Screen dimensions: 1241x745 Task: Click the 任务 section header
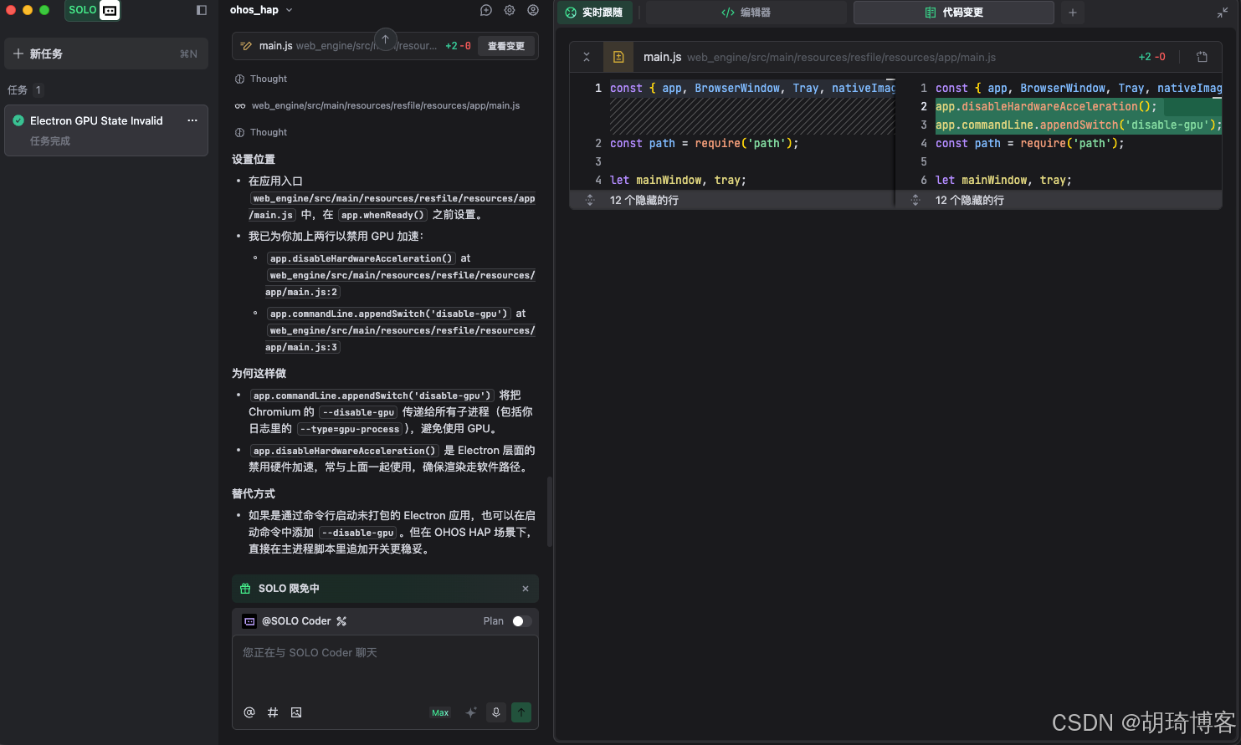25,89
